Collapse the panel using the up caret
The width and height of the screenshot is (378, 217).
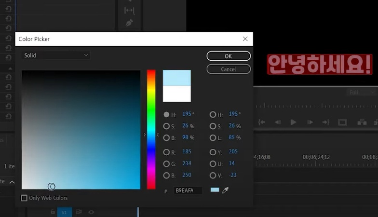pyautogui.click(x=12, y=182)
